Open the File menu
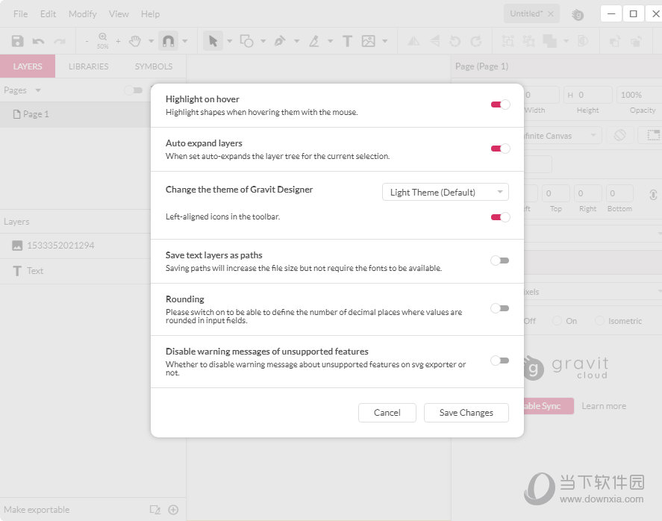The width and height of the screenshot is (662, 521). 20,14
